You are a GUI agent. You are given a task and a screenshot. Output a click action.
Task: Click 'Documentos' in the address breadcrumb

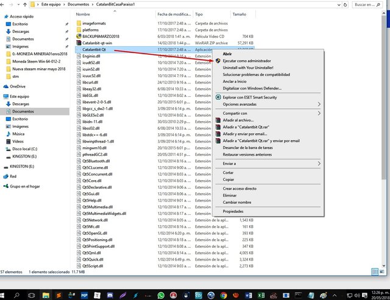tap(79, 4)
